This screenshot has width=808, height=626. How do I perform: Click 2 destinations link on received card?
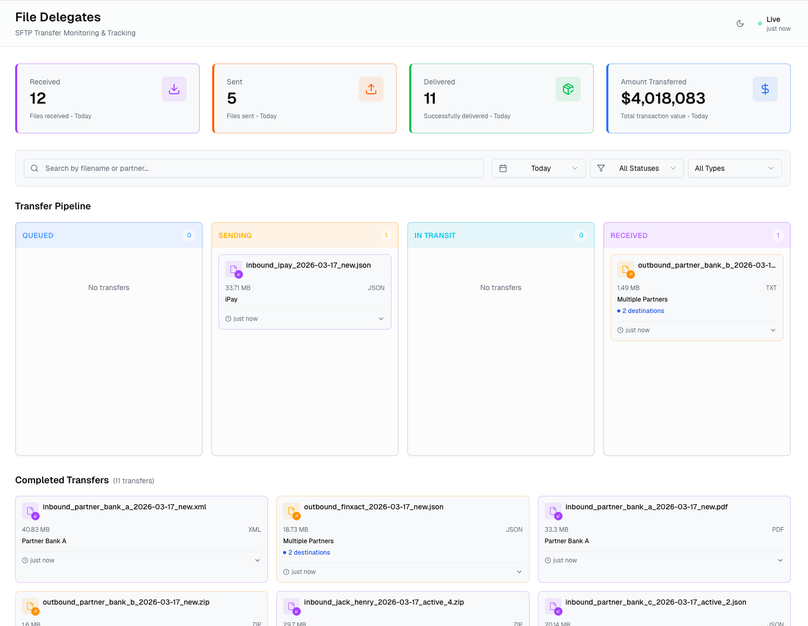(643, 310)
